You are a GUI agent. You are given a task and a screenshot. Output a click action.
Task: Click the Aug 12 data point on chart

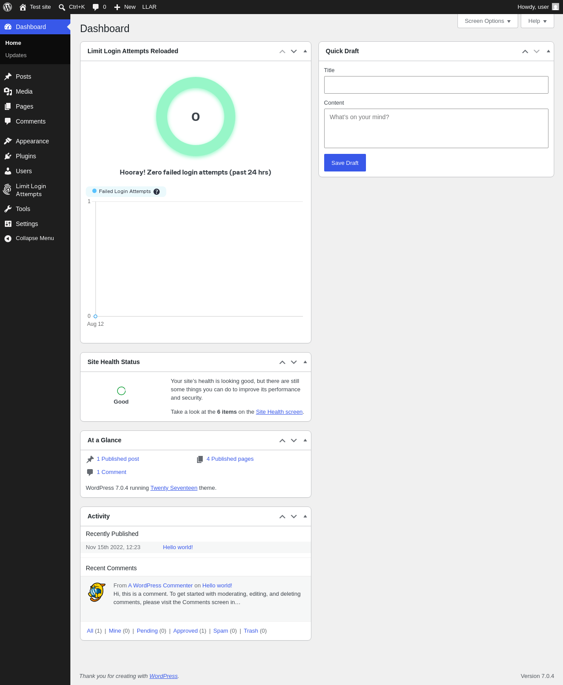pyautogui.click(x=95, y=317)
